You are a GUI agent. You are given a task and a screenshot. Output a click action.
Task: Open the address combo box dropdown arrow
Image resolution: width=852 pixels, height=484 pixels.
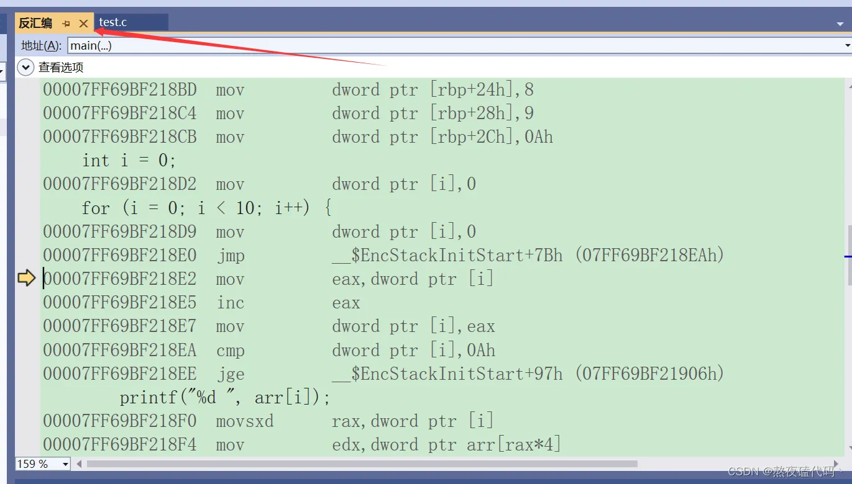coord(848,45)
